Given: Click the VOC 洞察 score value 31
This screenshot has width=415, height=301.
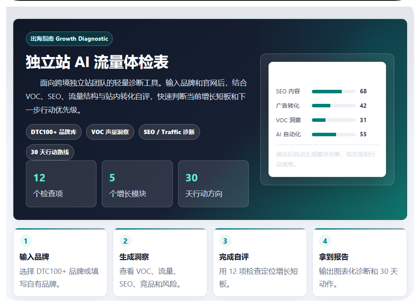Looking at the screenshot, I should (x=363, y=120).
